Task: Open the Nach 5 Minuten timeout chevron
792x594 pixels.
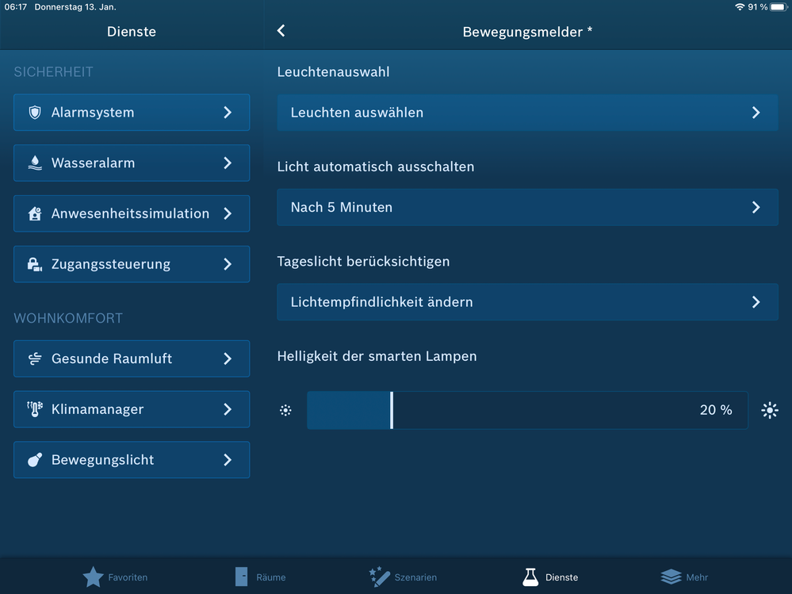Action: pos(756,207)
